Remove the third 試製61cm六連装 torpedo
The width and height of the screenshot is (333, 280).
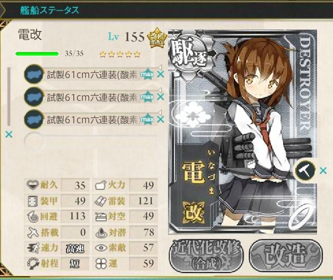point(161,119)
